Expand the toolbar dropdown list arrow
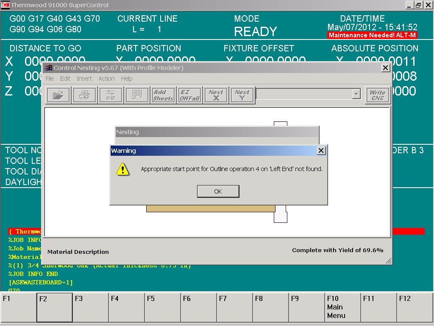Screen dimensions: 434x326 [356, 94]
